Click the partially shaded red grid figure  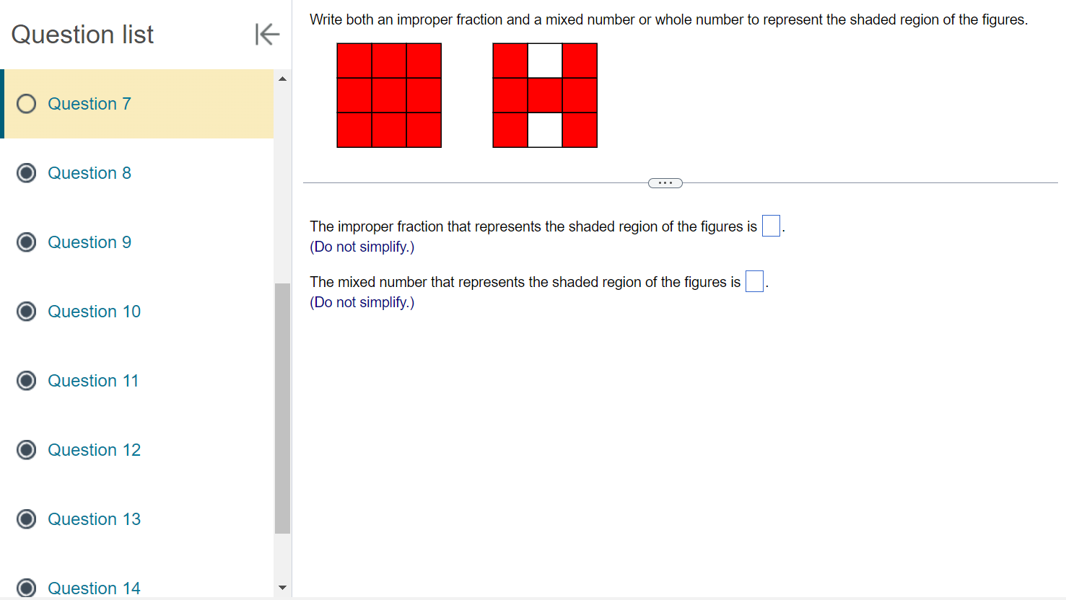pos(544,95)
